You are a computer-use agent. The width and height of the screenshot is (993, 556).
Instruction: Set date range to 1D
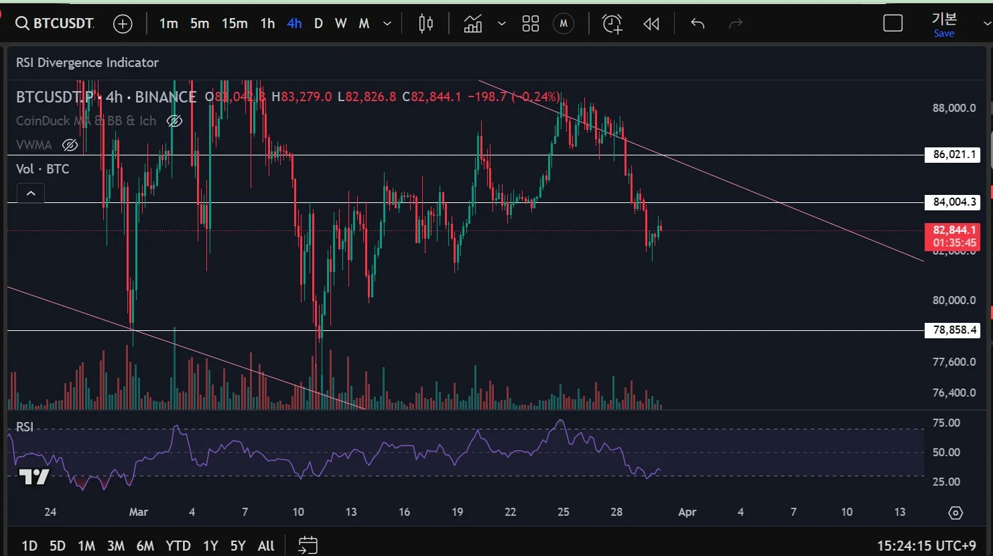[29, 545]
